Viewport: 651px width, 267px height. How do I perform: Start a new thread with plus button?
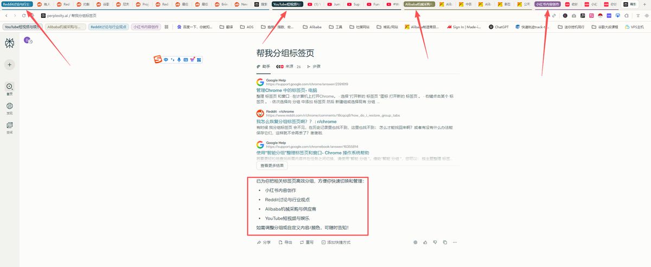click(x=9, y=65)
